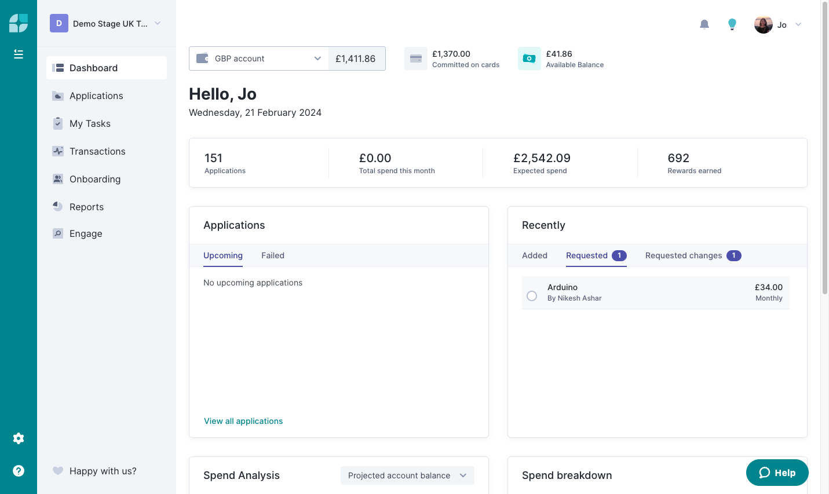
Task: Open the Help chat button
Action: (777, 473)
